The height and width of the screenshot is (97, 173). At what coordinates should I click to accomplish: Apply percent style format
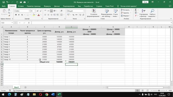73,15
